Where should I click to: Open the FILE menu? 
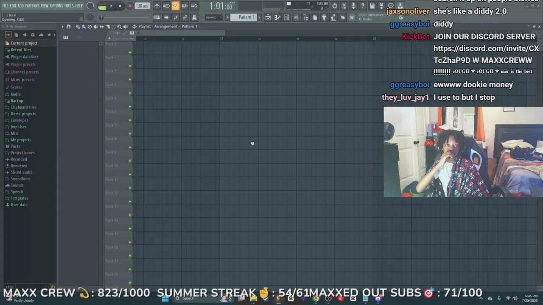pos(5,6)
